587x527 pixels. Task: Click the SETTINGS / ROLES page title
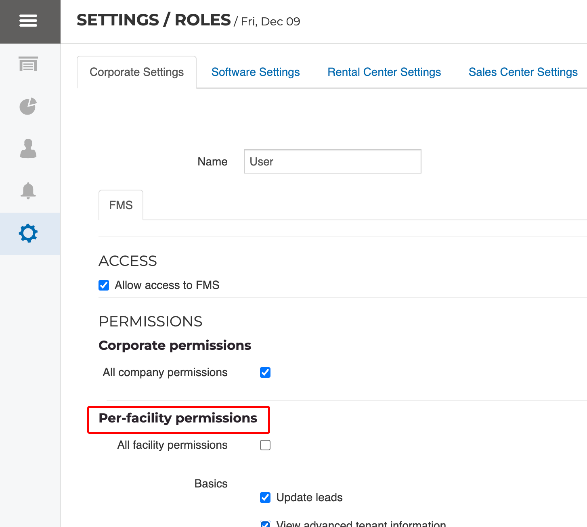tap(154, 20)
